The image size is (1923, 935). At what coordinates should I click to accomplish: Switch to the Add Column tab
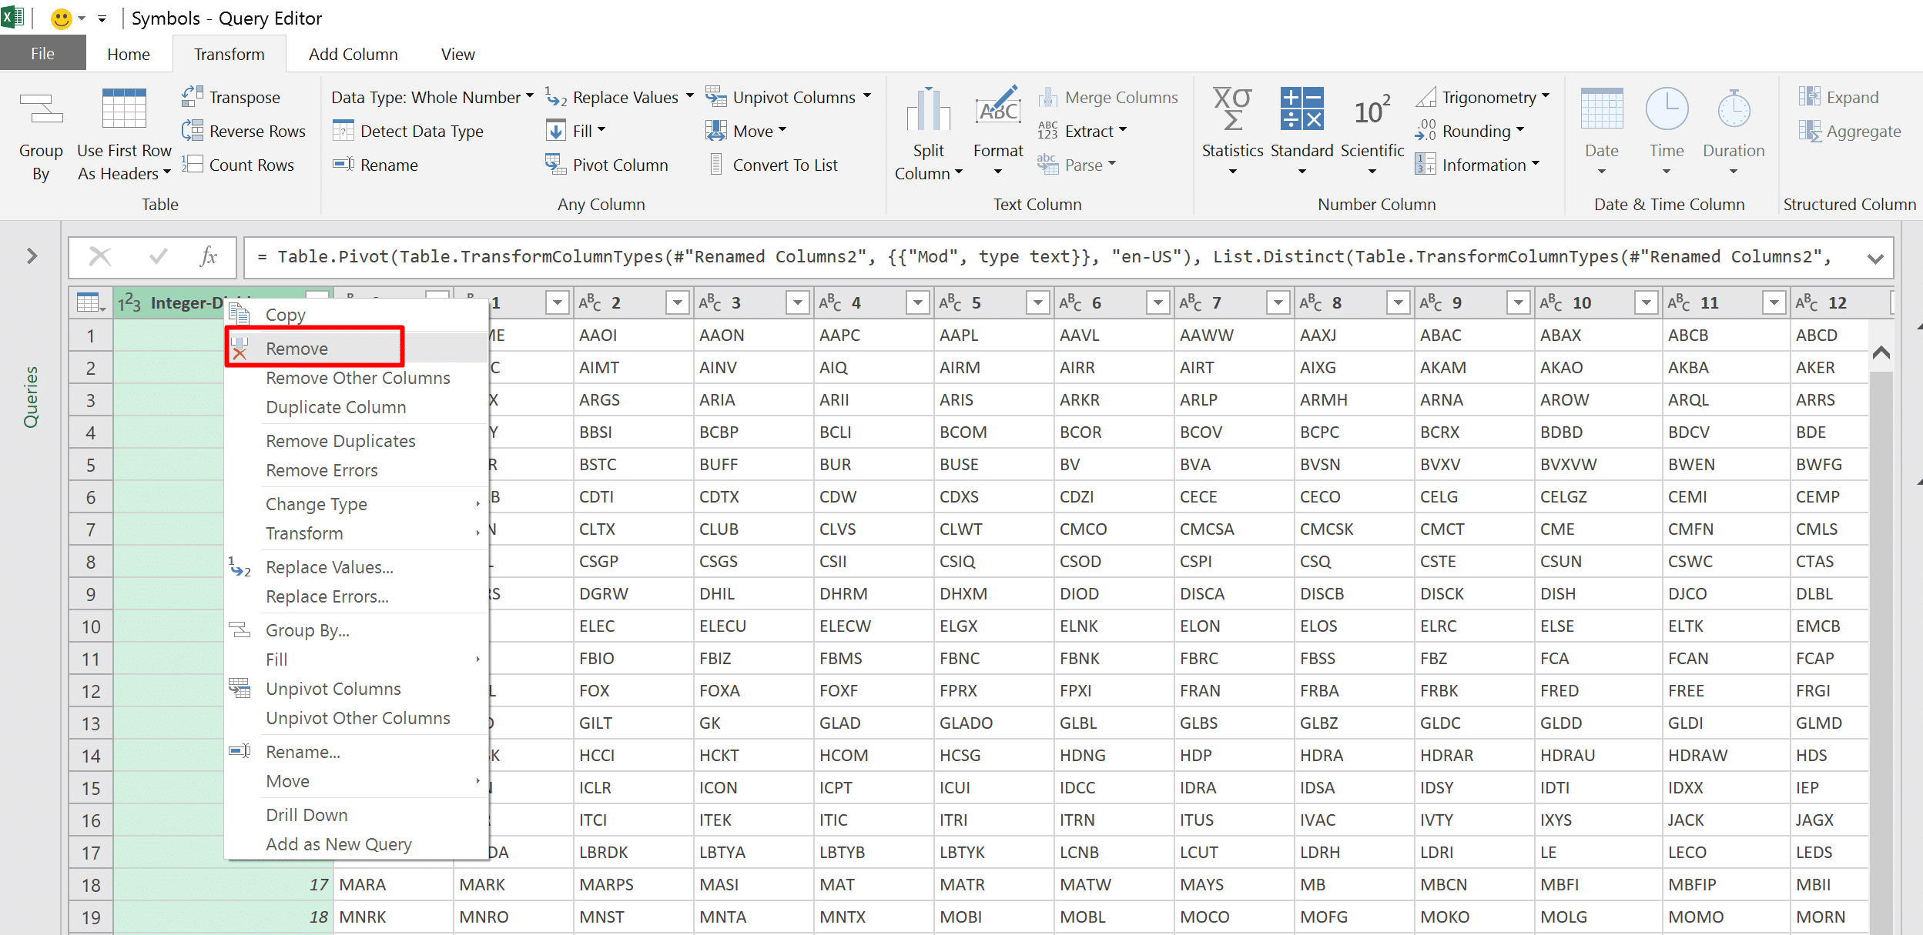(353, 55)
